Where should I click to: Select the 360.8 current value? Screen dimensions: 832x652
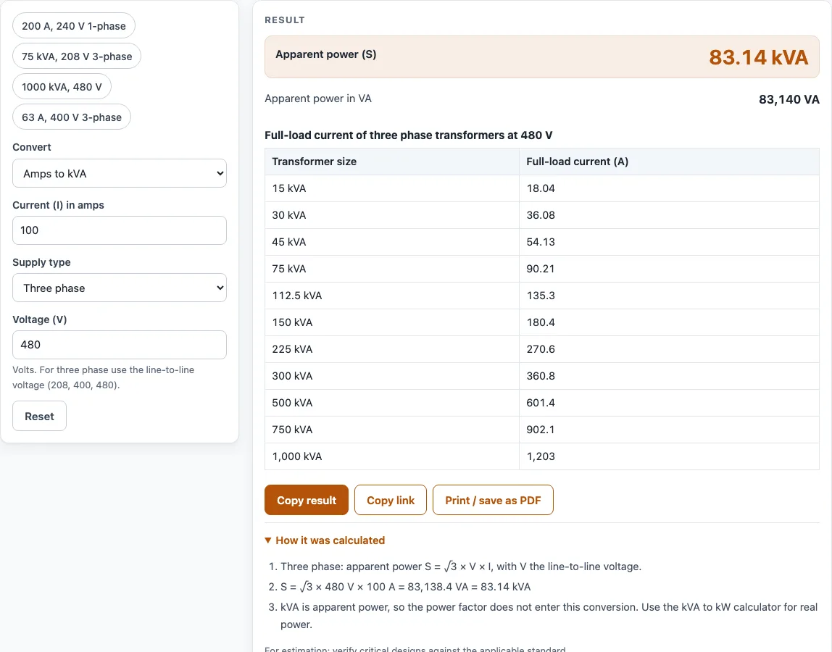click(x=541, y=376)
